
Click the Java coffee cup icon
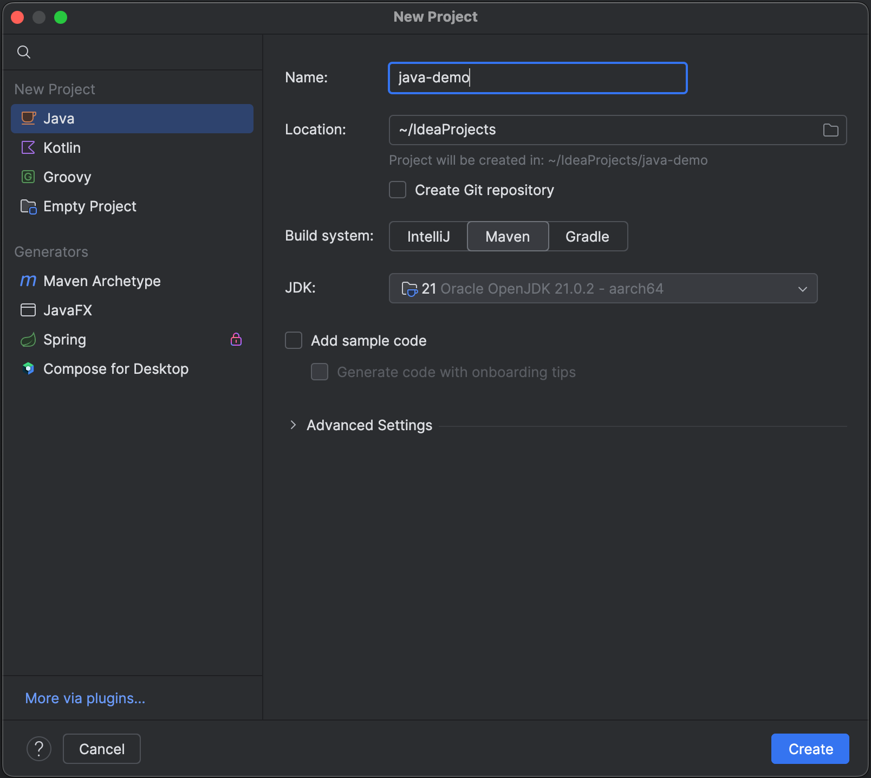[28, 118]
